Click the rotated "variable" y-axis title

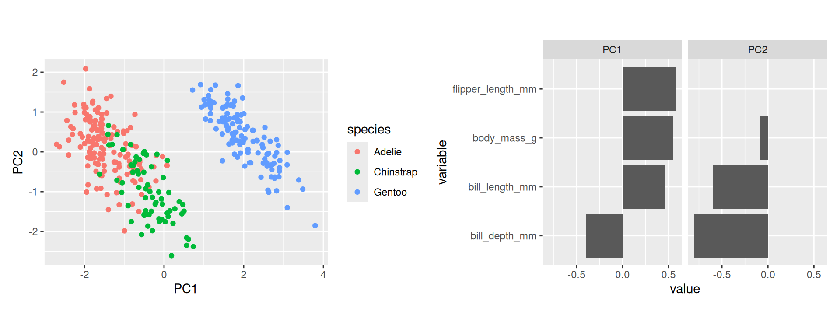[442, 162]
